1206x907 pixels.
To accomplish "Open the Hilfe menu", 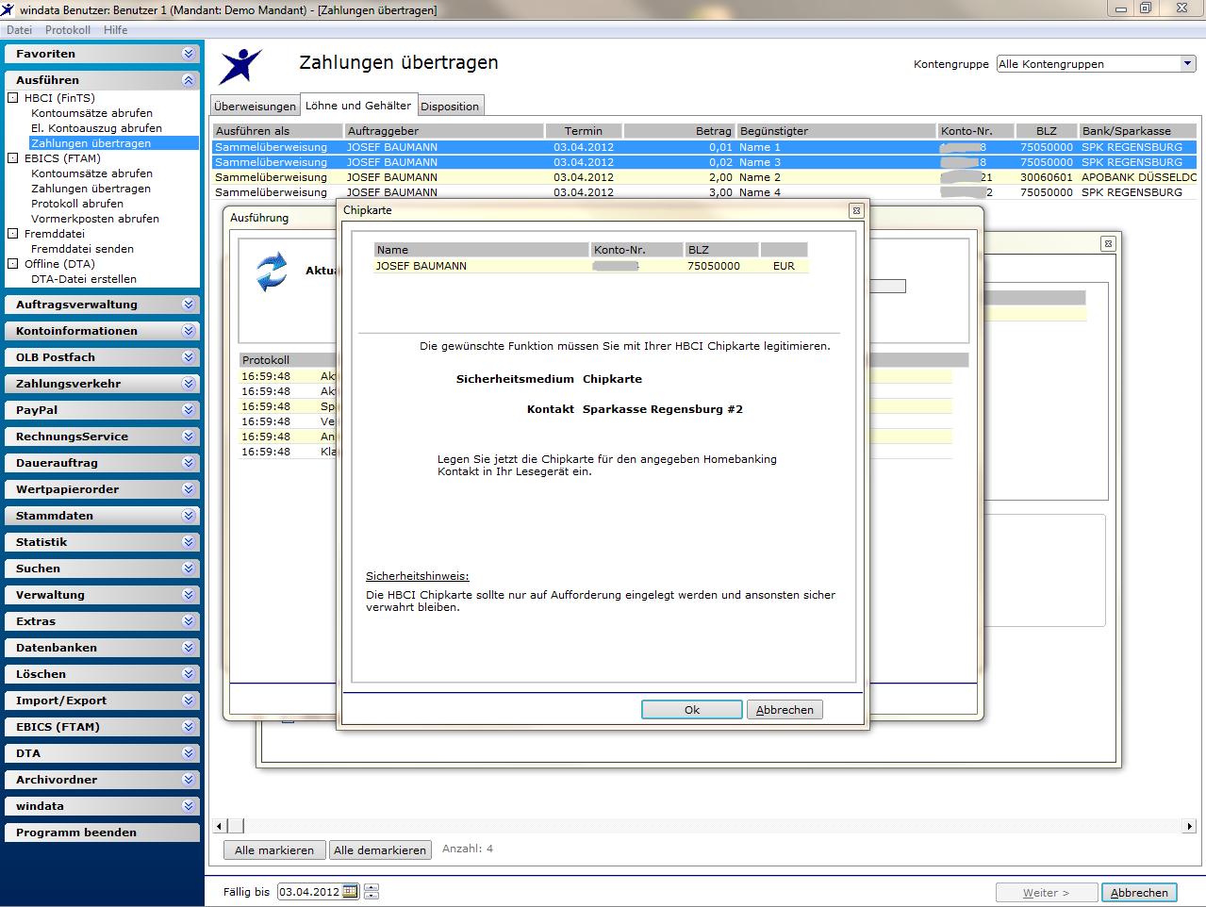I will click(x=116, y=30).
